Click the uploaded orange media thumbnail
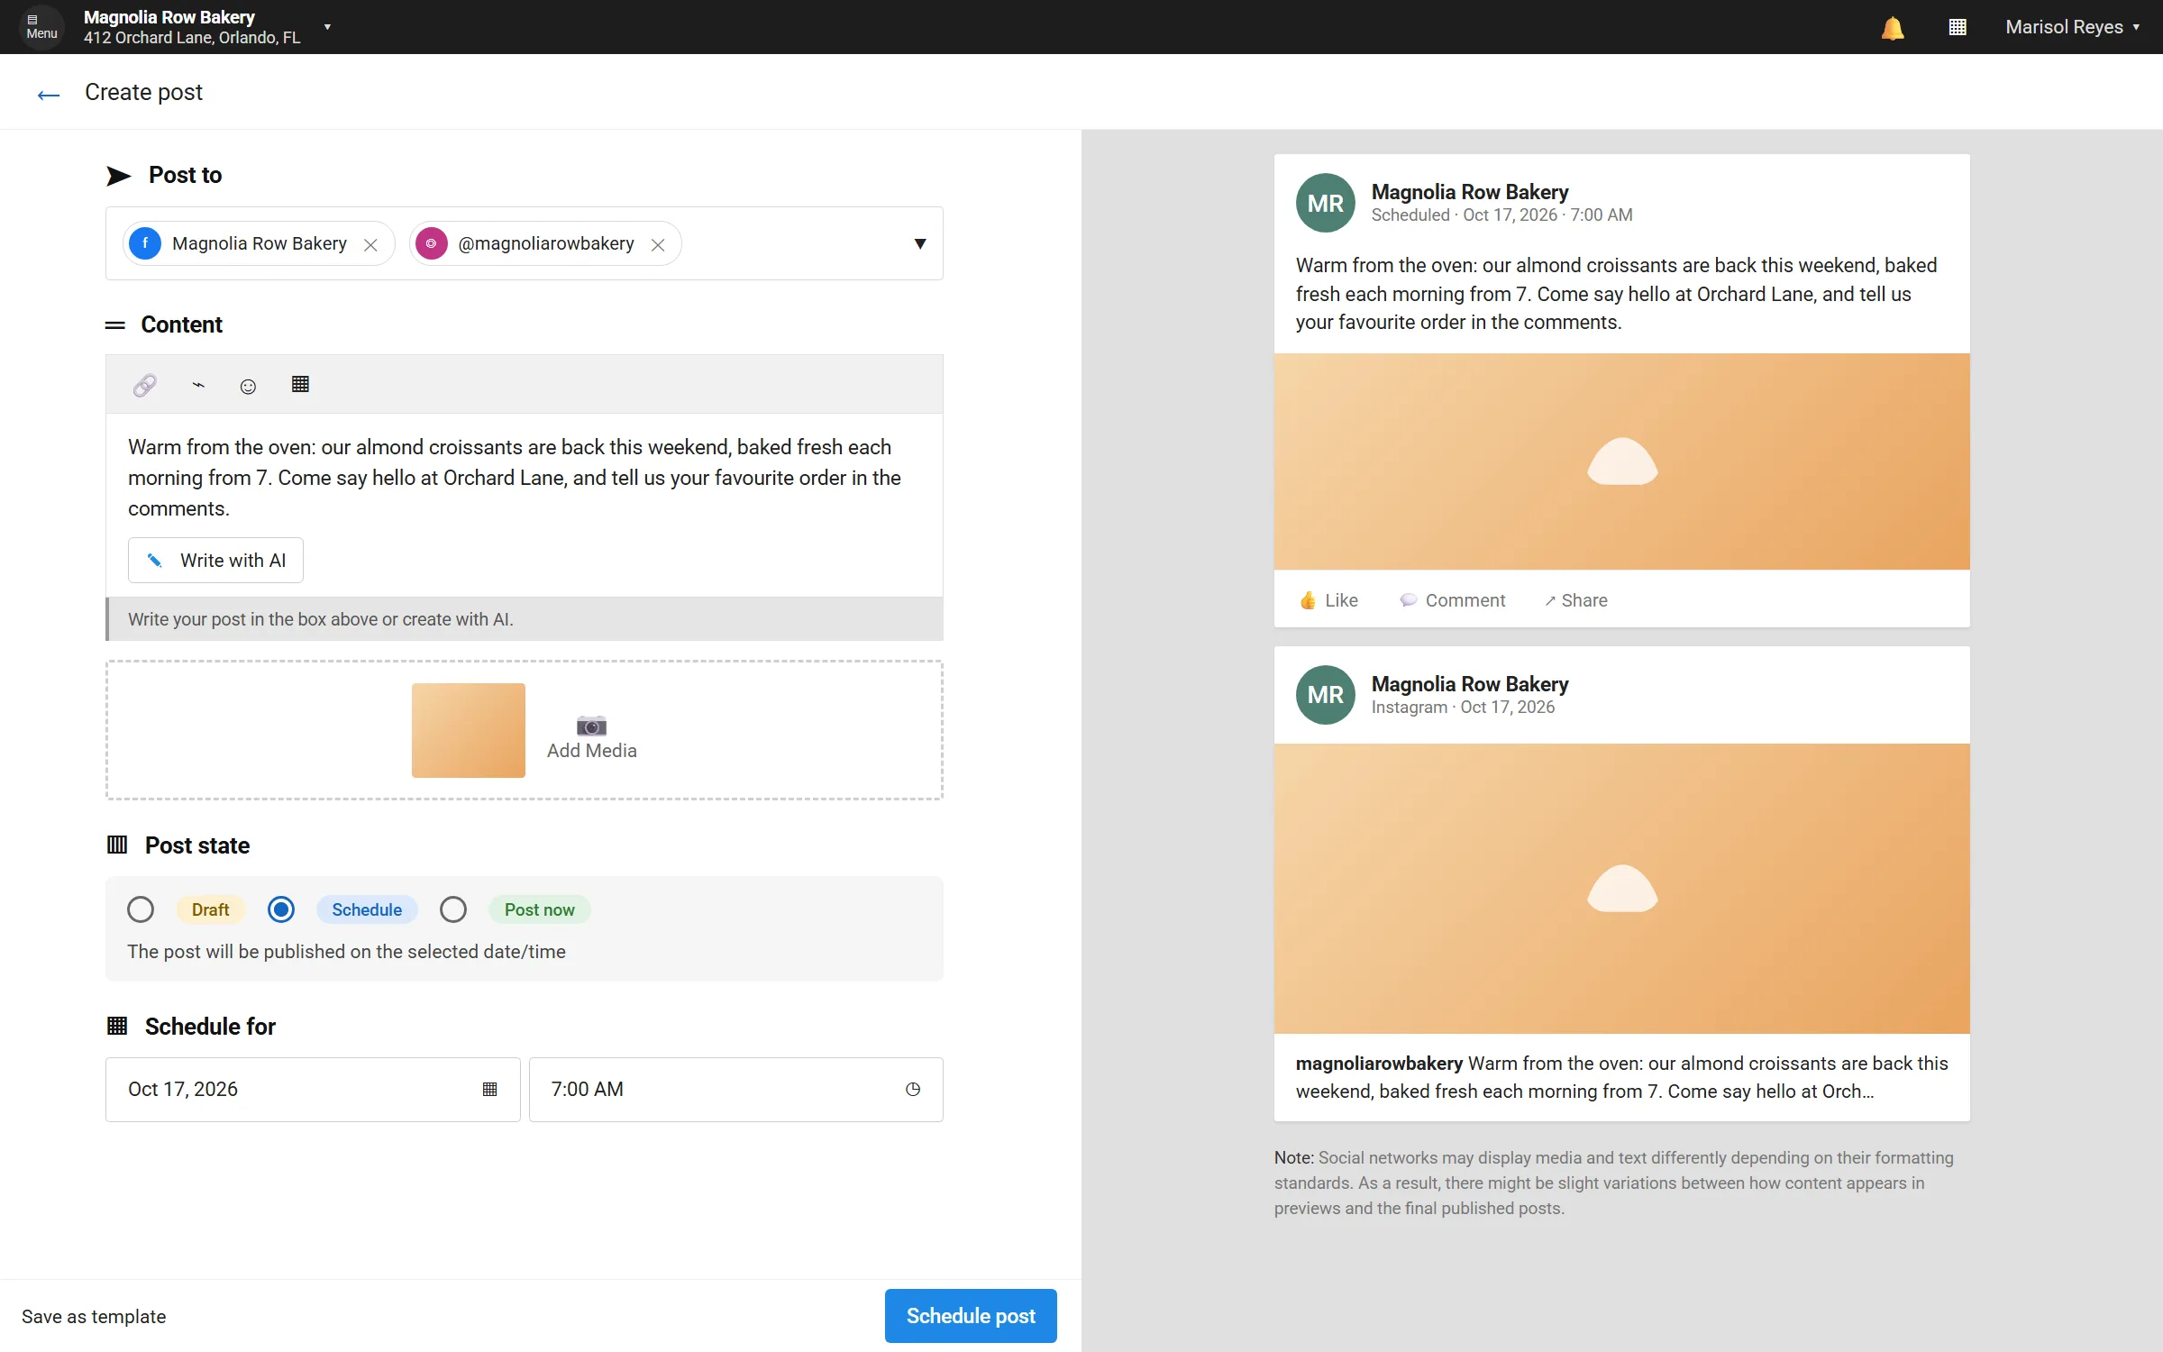This screenshot has width=2163, height=1352. pyautogui.click(x=469, y=730)
